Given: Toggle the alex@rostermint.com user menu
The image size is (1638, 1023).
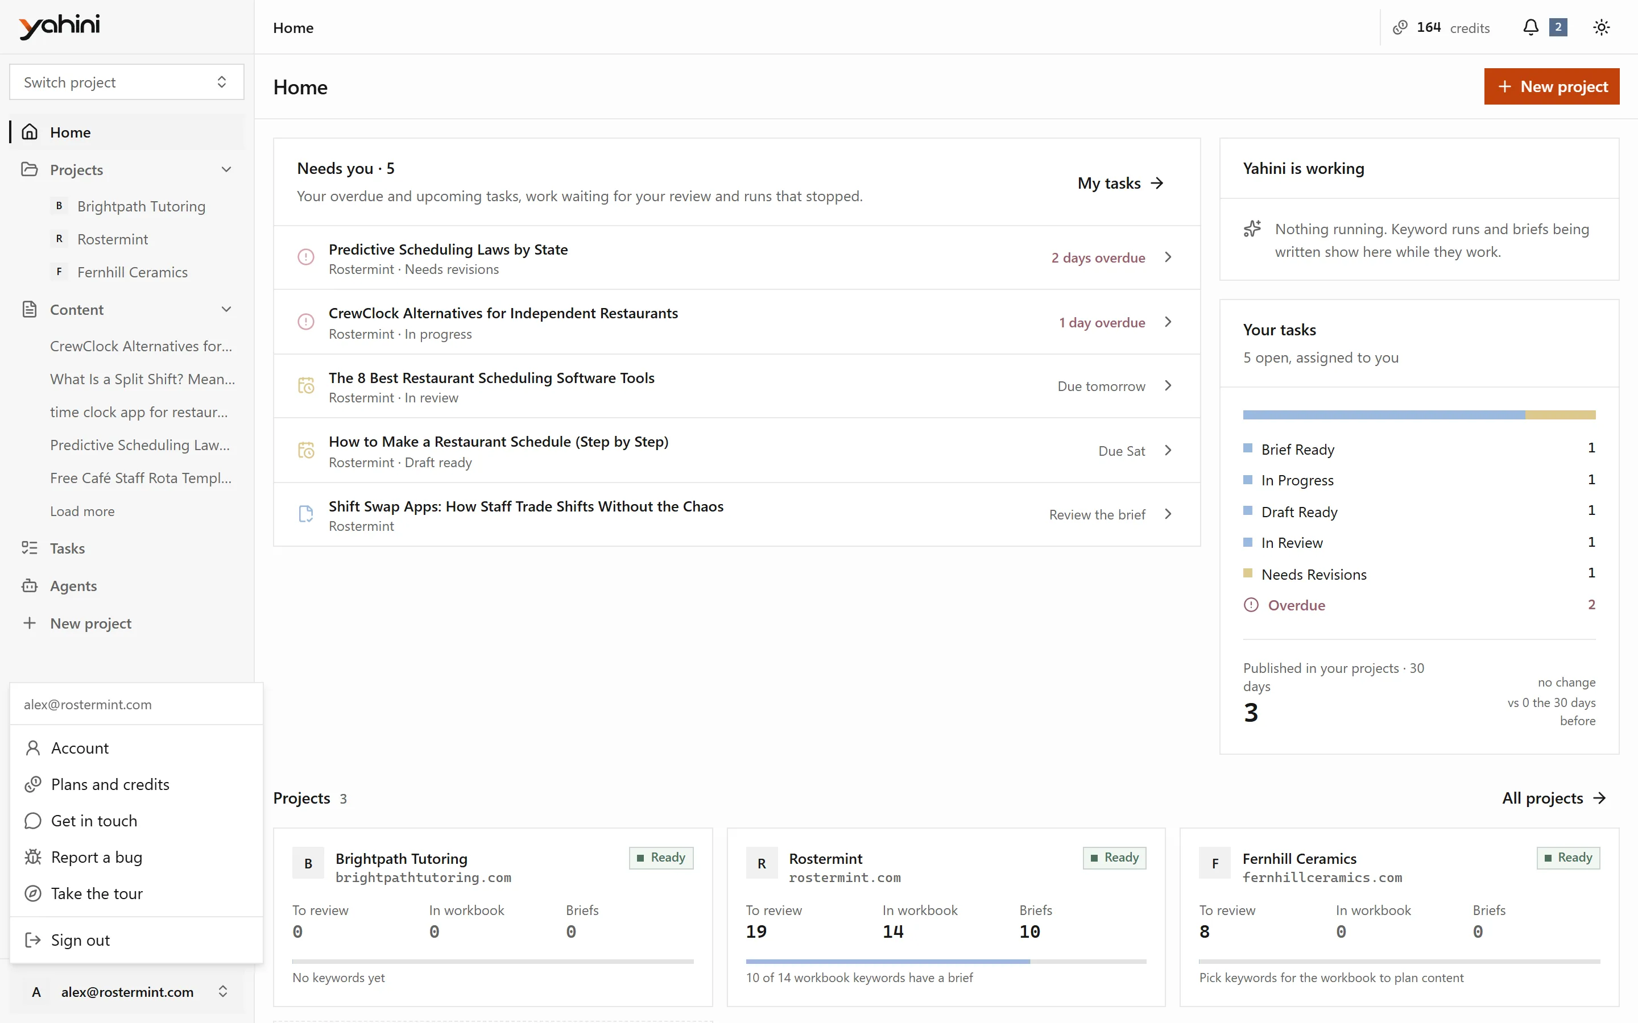Looking at the screenshot, I should pos(127,992).
